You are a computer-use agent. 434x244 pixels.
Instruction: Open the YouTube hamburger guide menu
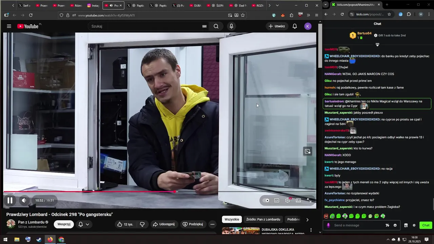pos(9,26)
